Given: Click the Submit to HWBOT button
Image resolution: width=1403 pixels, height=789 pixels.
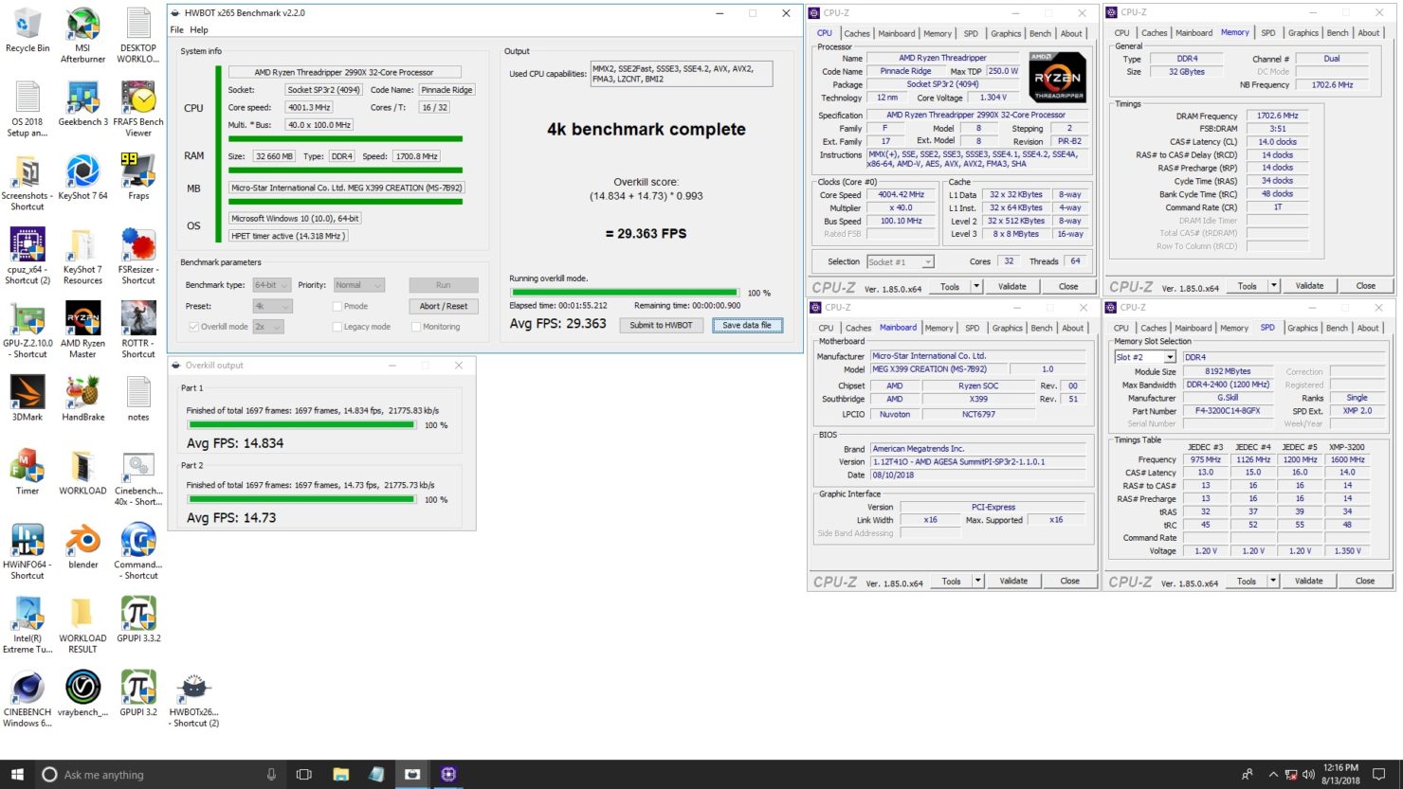Looking at the screenshot, I should (x=662, y=325).
